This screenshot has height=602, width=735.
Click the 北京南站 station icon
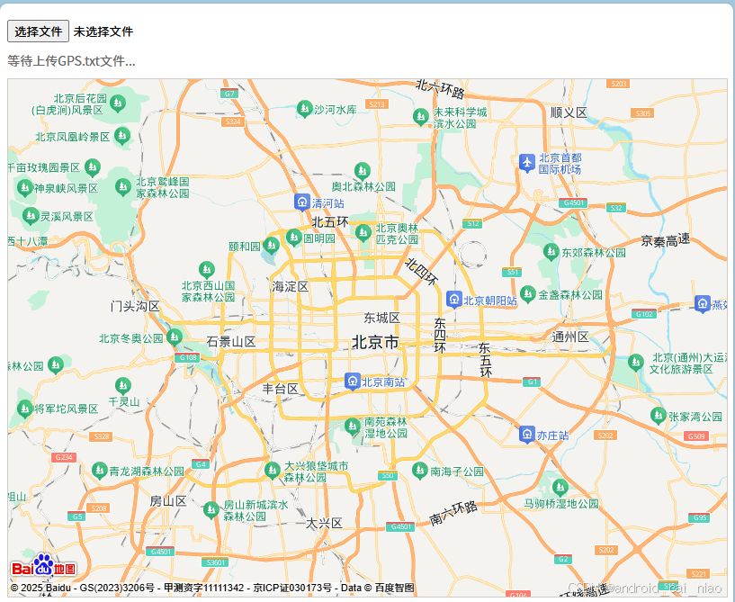[x=352, y=382]
